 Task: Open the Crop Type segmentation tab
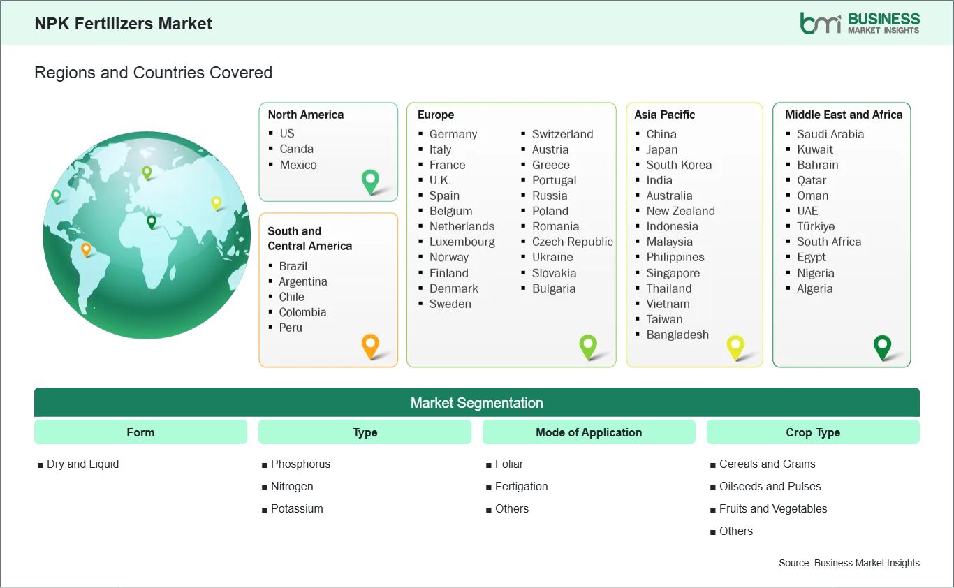coord(813,432)
